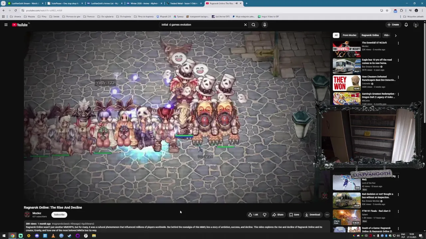Viewport: 426px width, 239px height.
Task: Switch to the SubsPlease browser tab
Action: point(65,3)
